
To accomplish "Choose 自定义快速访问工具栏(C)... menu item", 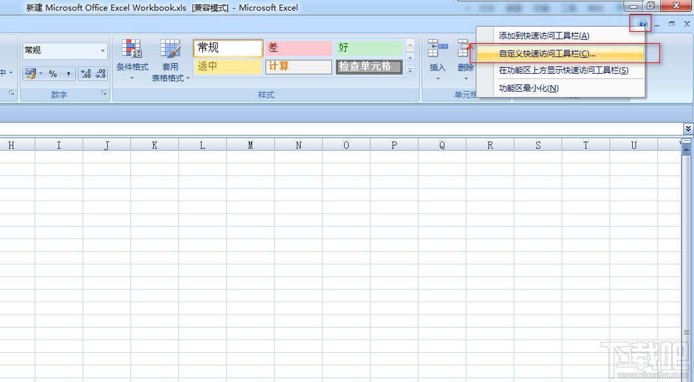I will 560,54.
